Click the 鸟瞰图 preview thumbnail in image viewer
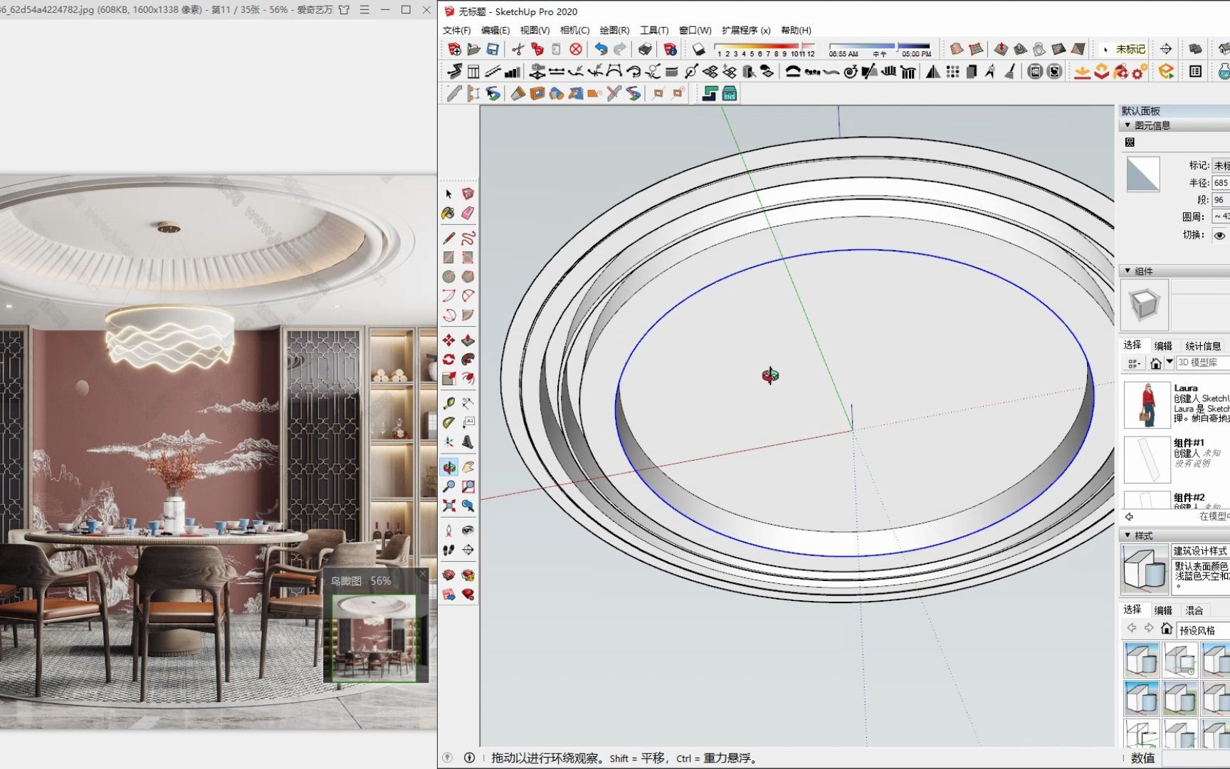 click(374, 638)
